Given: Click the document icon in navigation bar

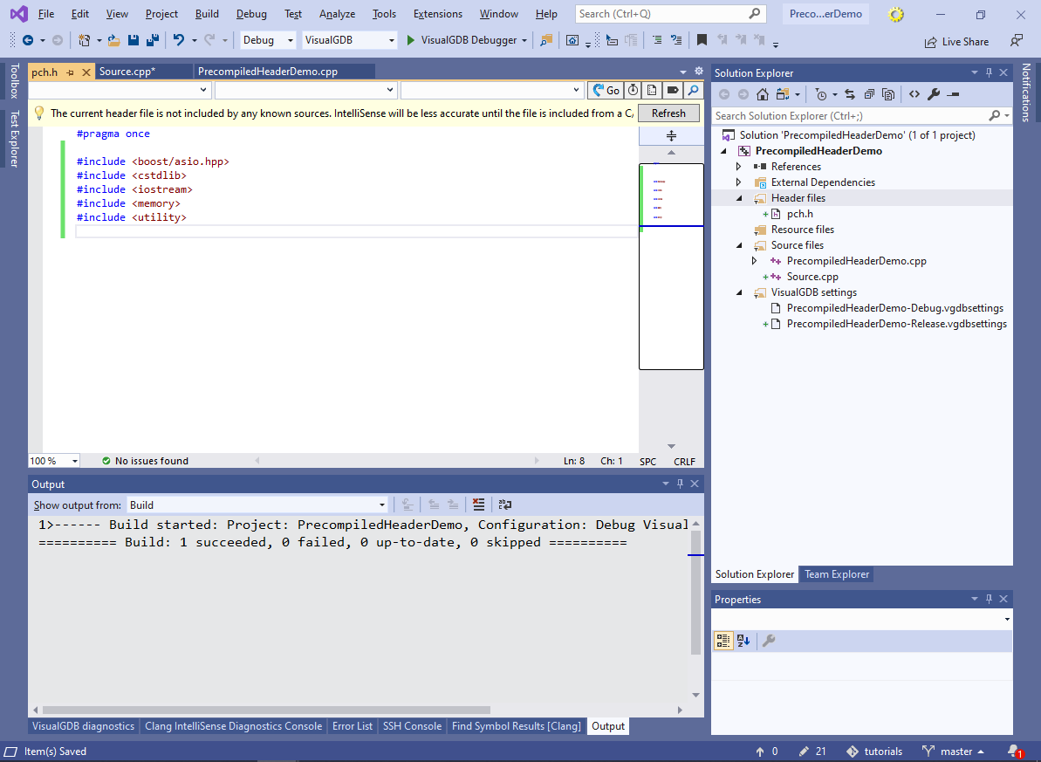Looking at the screenshot, I should click(653, 91).
